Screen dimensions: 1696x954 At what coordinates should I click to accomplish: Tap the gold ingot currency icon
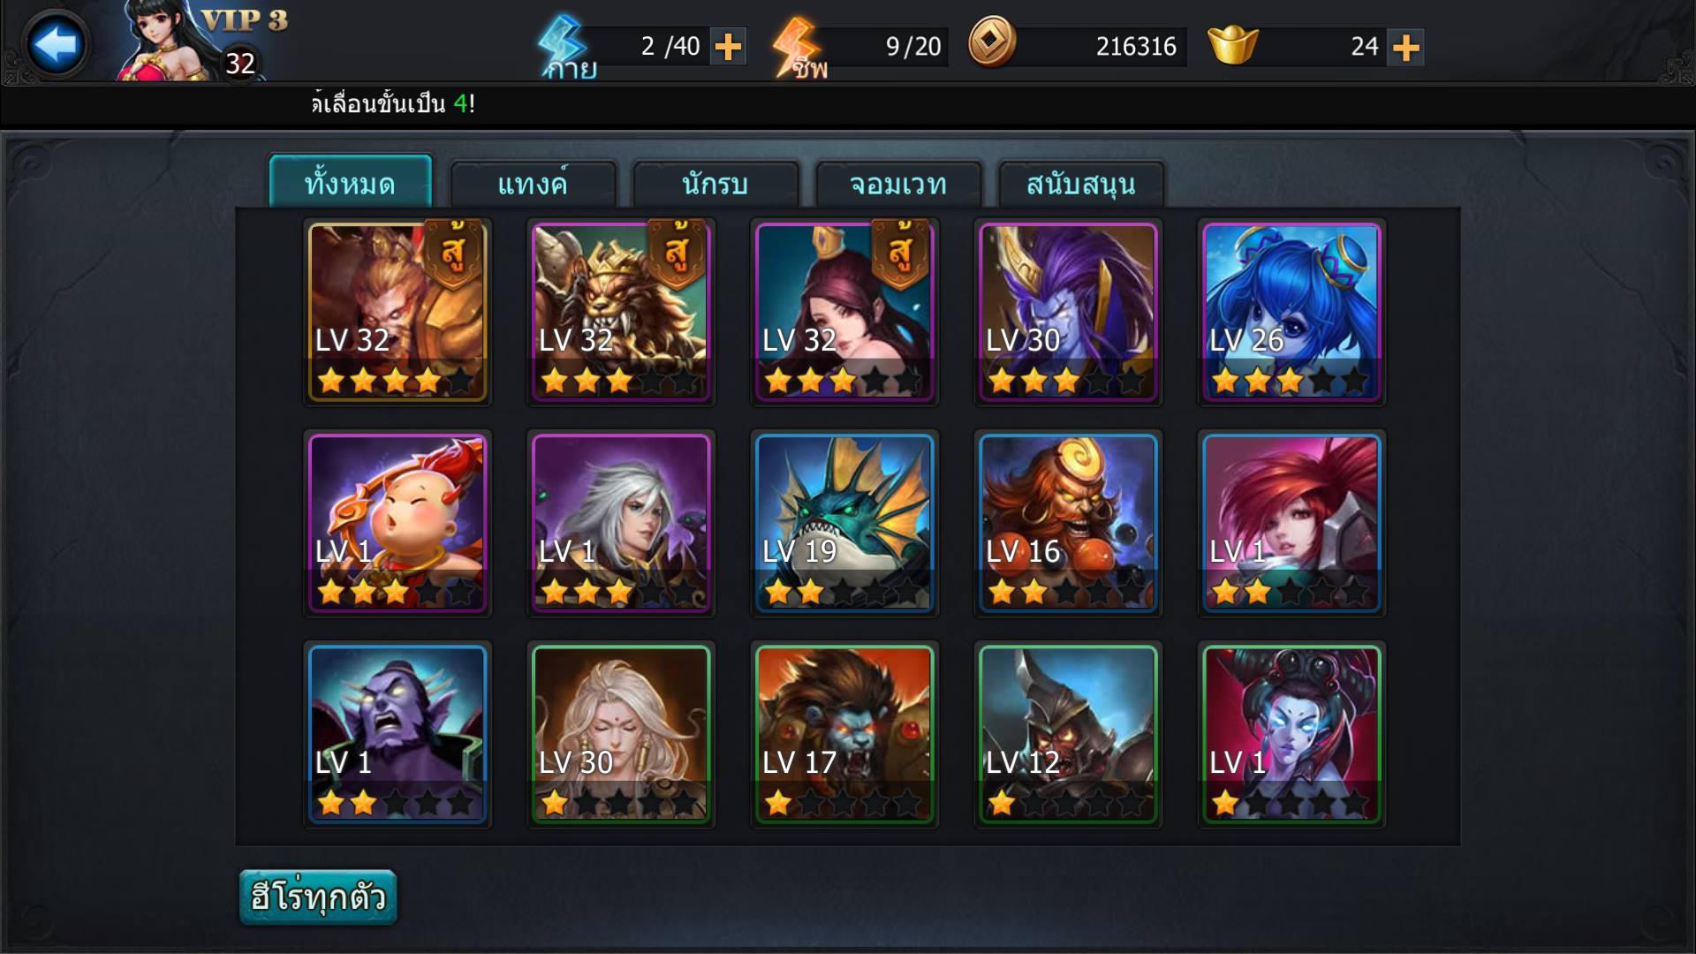click(x=1232, y=44)
